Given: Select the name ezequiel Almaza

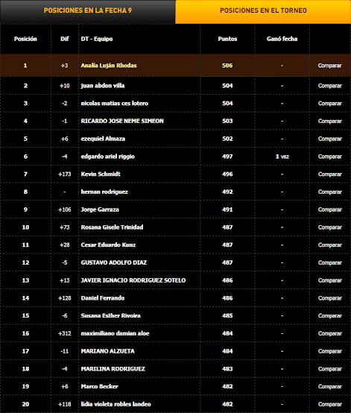Looking at the screenshot, I should (103, 139).
